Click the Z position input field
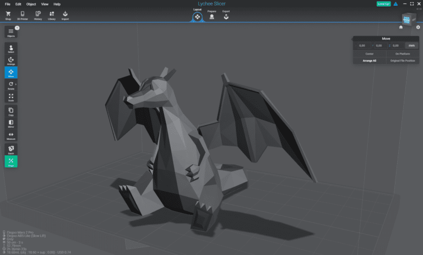The image size is (423, 255). coord(397,46)
